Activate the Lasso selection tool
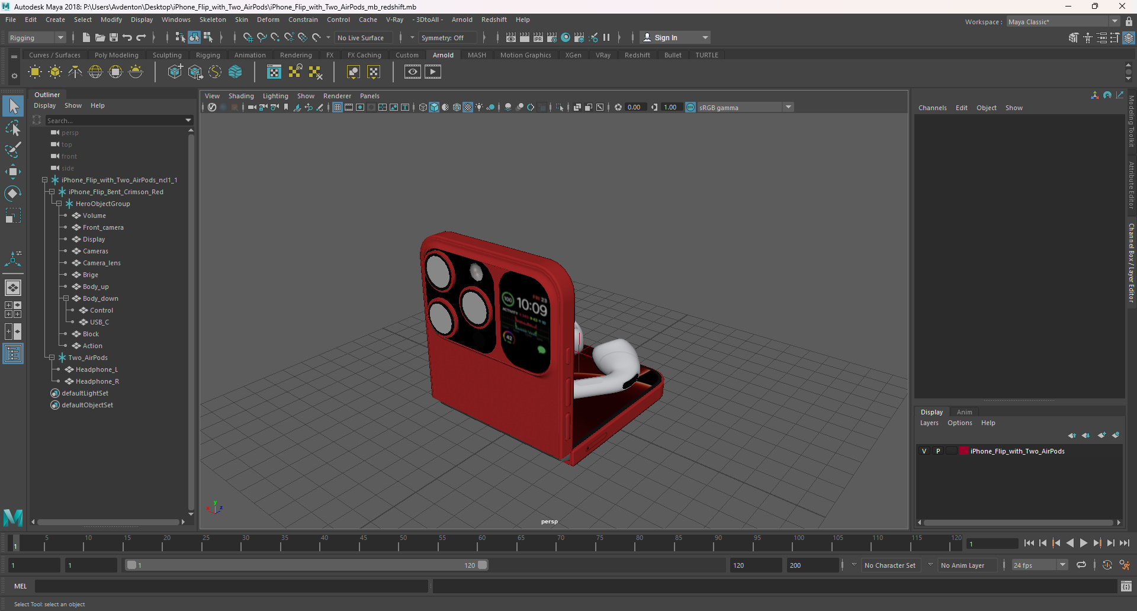1137x611 pixels. pos(13,128)
